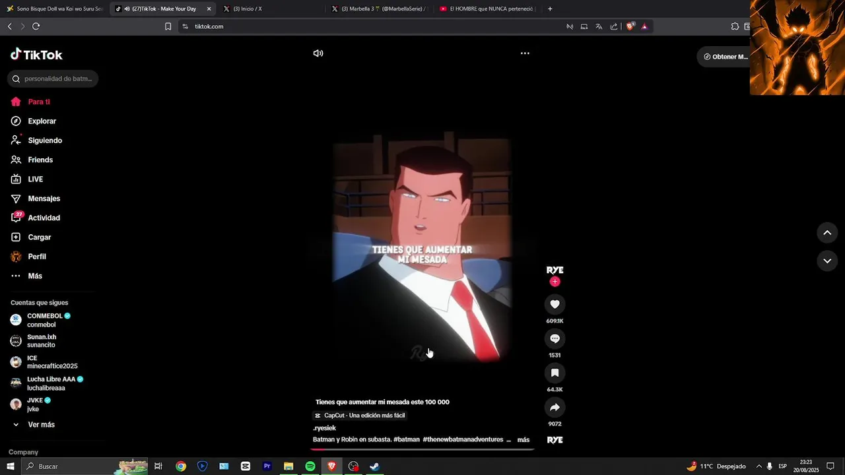845x475 pixels.
Task: Click the Company footer link
Action: [23, 453]
